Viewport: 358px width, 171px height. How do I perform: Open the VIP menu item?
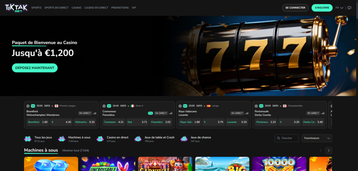click(x=134, y=8)
